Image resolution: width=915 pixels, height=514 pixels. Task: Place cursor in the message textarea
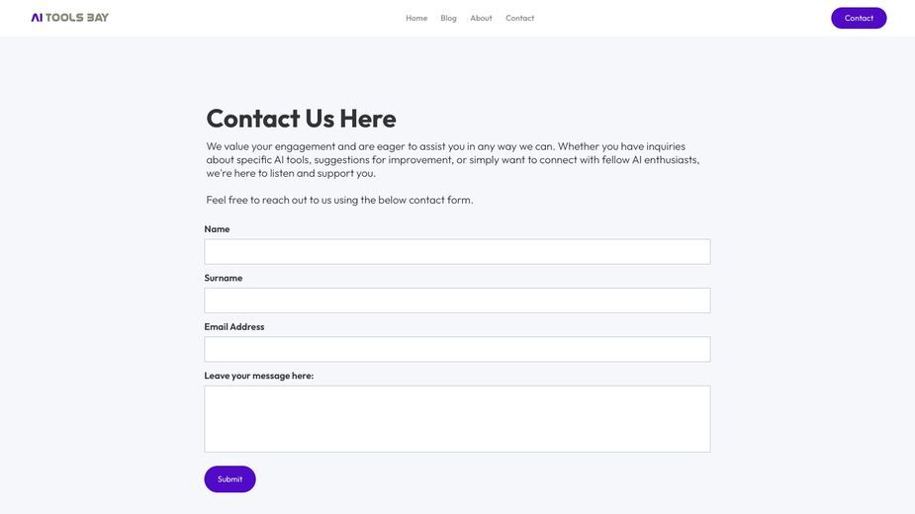pos(457,419)
